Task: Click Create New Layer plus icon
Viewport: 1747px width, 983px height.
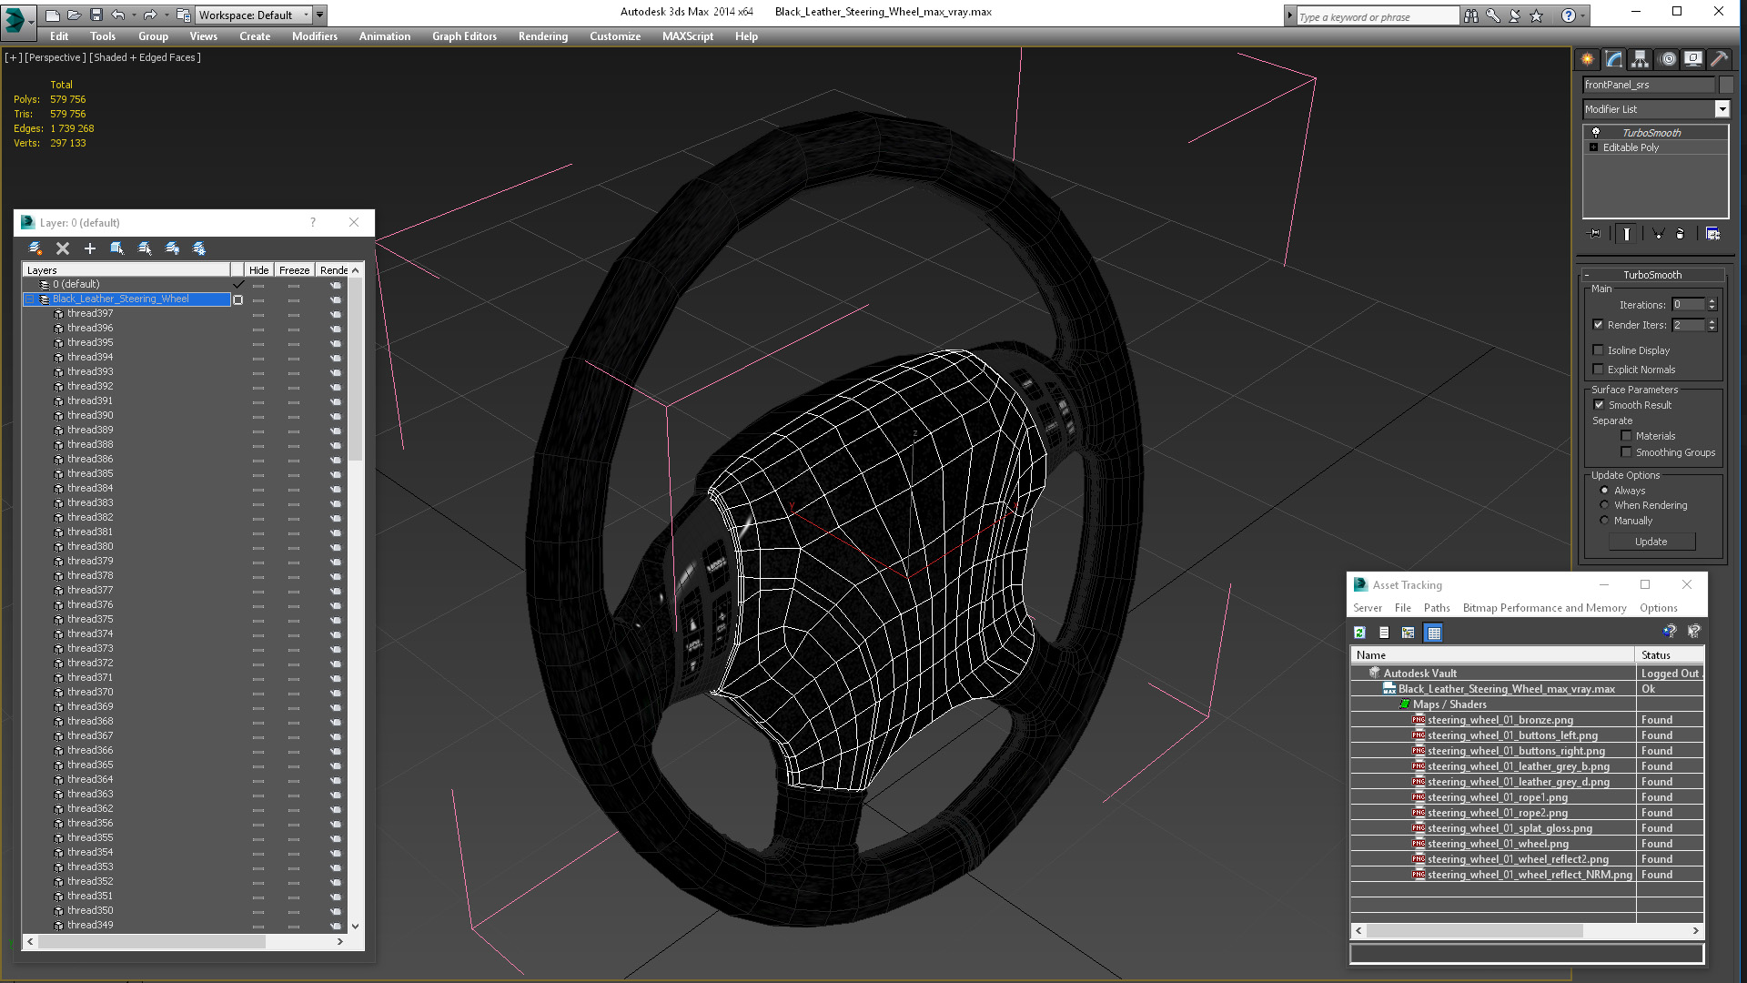Action: (90, 248)
